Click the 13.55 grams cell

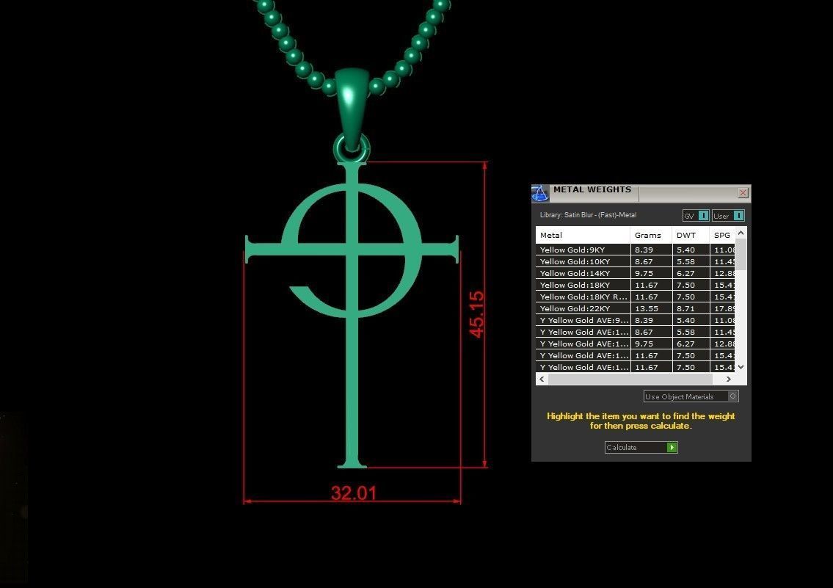tap(651, 308)
